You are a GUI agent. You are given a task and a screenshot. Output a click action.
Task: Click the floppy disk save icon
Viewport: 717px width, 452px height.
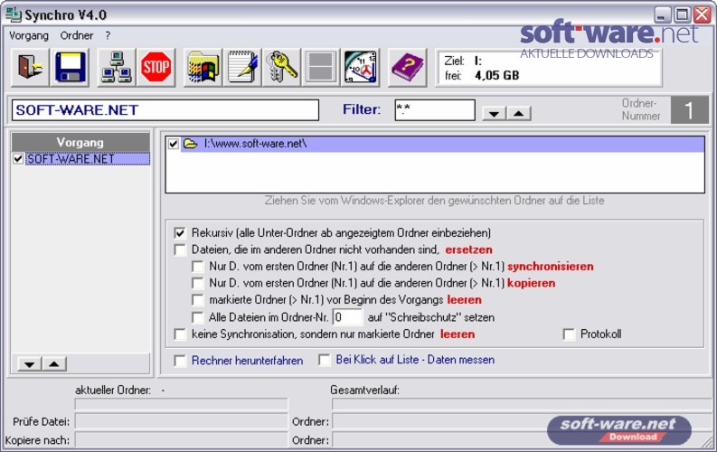(x=70, y=68)
